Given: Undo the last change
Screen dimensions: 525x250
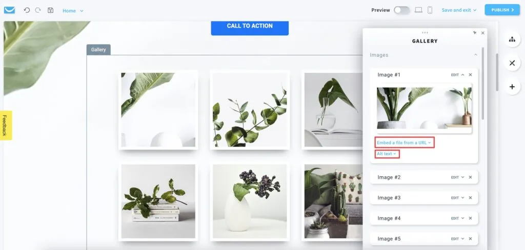Looking at the screenshot, I should 27,10.
